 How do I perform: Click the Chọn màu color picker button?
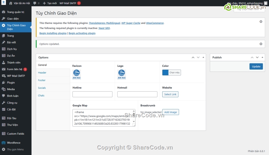(x=174, y=72)
